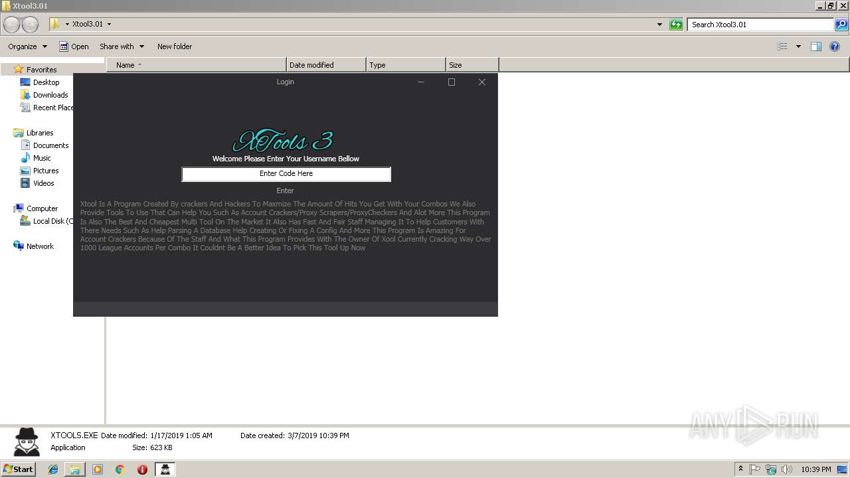This screenshot has height=478, width=850.
Task: Refresh the Explorer folder view
Action: point(676,25)
